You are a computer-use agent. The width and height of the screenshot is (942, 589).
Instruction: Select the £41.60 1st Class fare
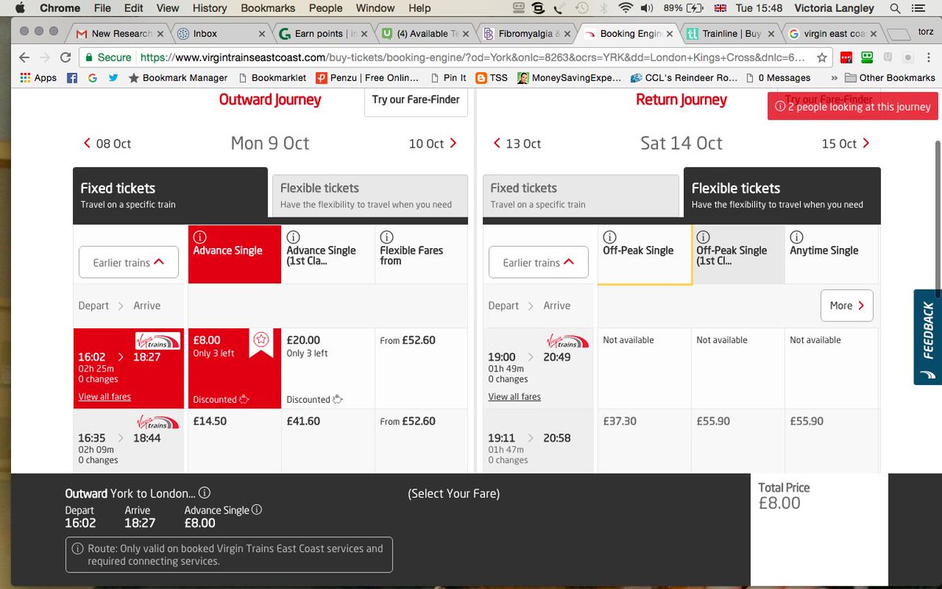[x=327, y=441]
